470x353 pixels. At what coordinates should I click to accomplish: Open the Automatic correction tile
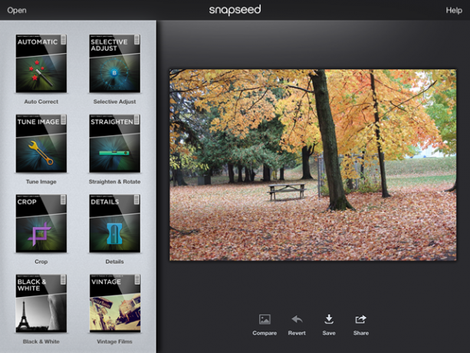tap(41, 63)
